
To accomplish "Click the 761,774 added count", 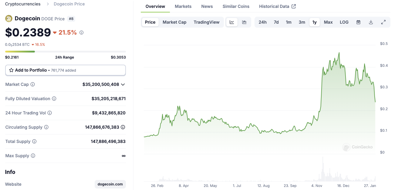I will (64, 70).
